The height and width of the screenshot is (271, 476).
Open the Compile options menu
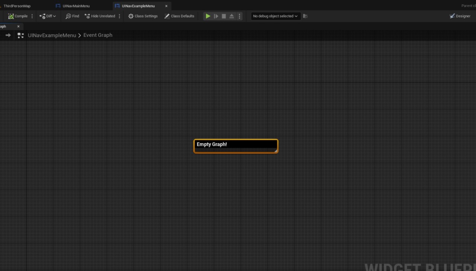click(x=32, y=16)
